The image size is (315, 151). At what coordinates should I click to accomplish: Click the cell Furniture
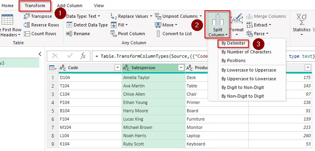click(217, 119)
